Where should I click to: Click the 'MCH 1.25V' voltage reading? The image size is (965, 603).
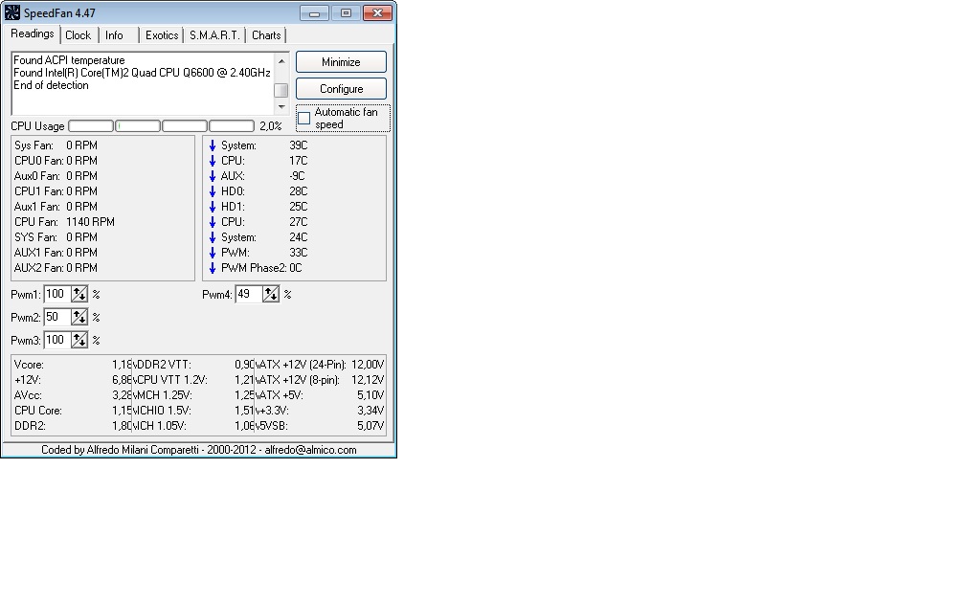tap(193, 395)
